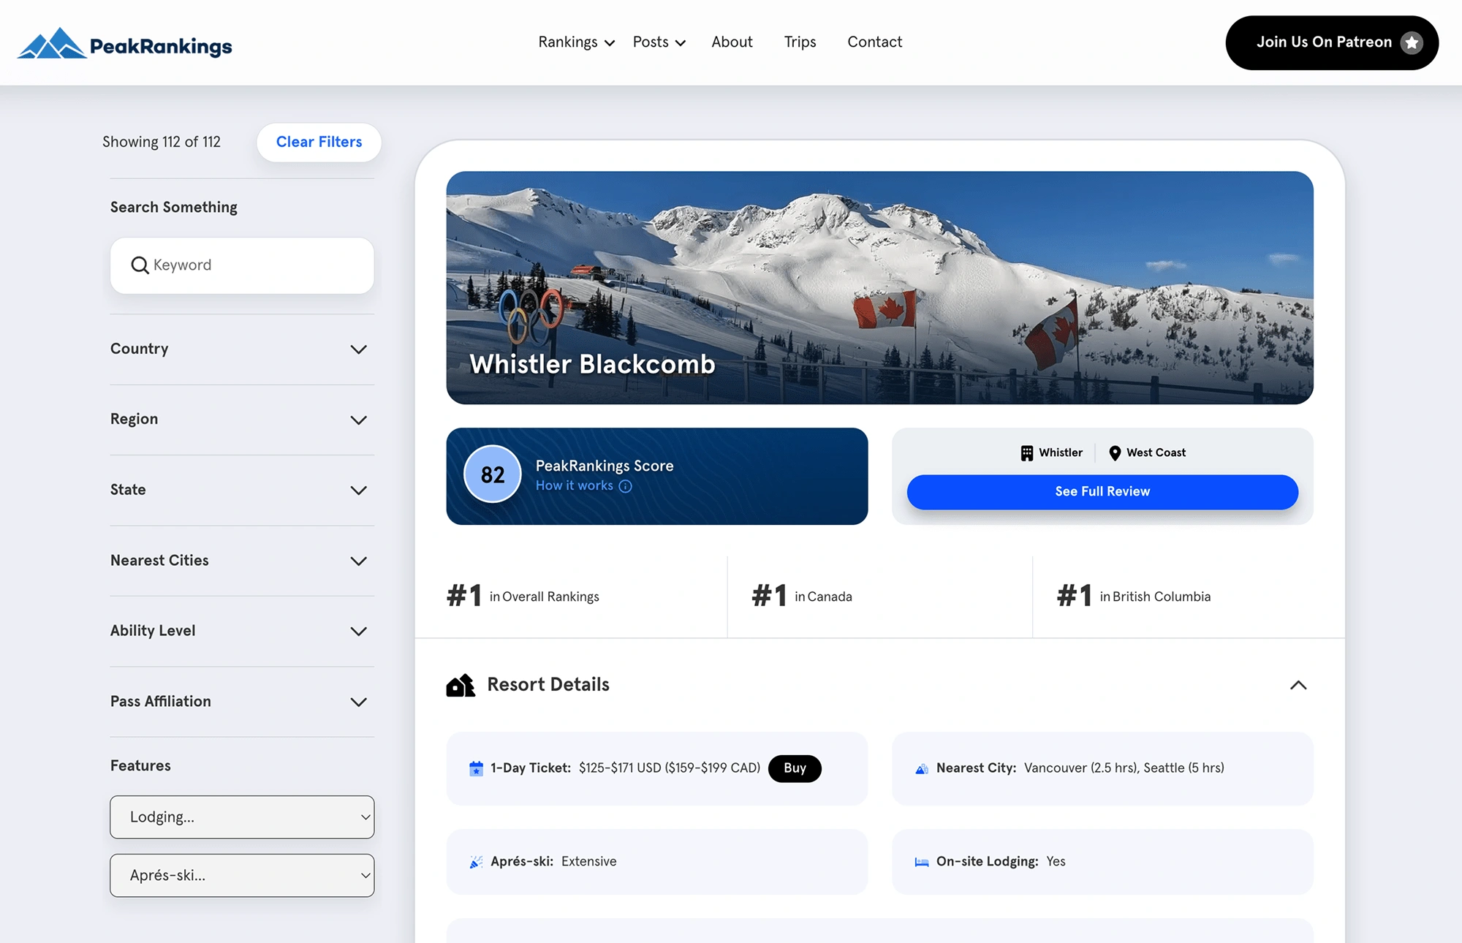Viewport: 1462px width, 943px height.
Task: Expand the Ability Level filter
Action: coord(242,631)
